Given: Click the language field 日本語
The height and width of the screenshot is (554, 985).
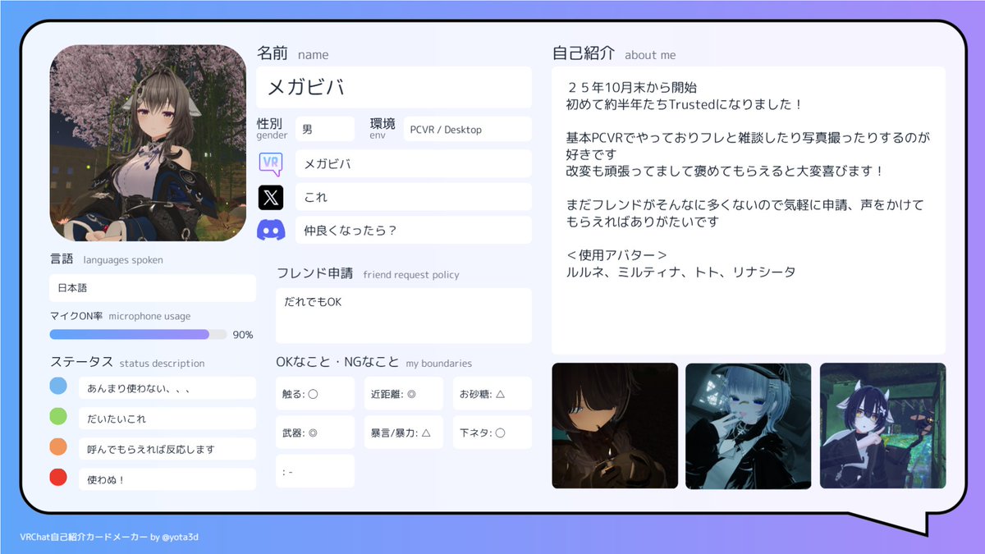Looking at the screenshot, I should pos(153,288).
